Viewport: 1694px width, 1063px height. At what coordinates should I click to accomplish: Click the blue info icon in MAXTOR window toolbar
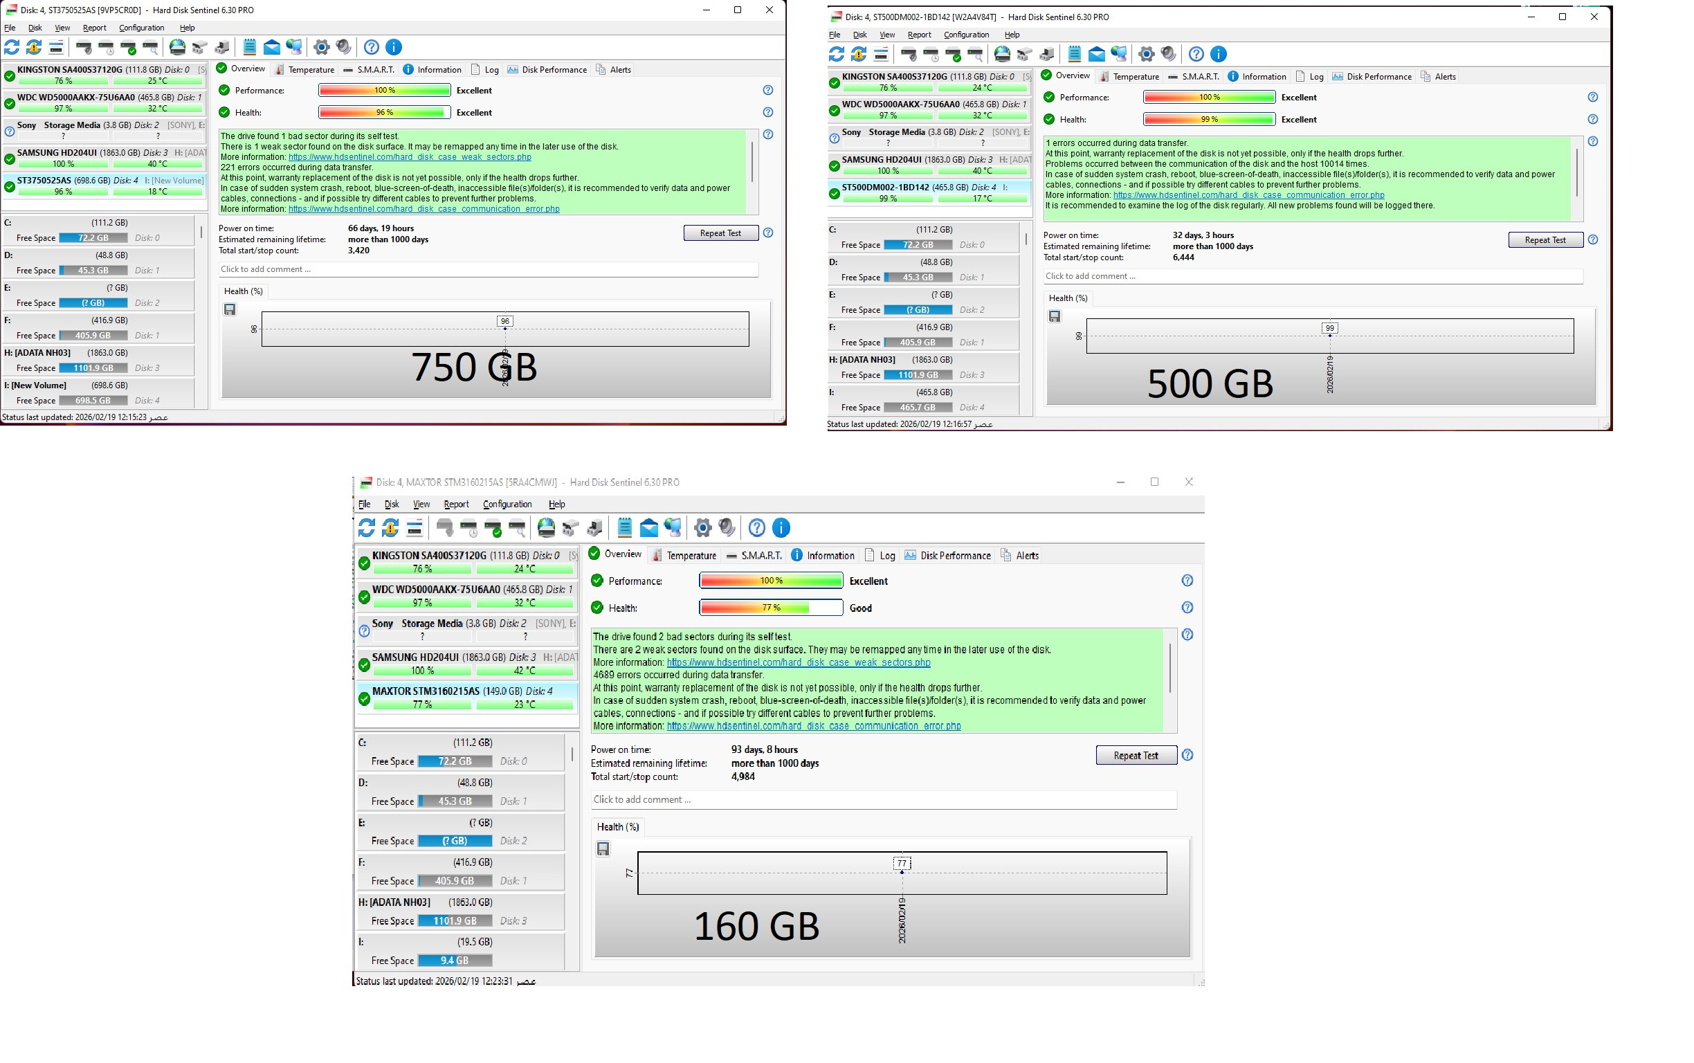click(781, 527)
